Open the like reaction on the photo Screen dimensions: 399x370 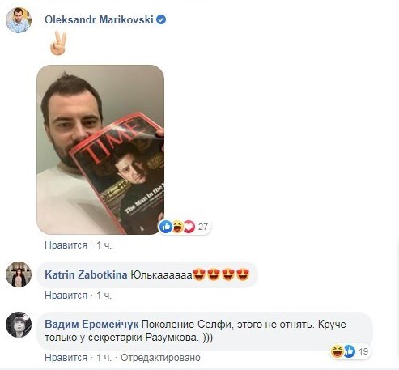(166, 227)
